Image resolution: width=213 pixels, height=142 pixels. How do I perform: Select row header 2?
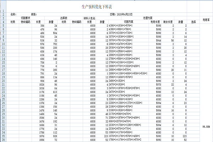pos(3,15)
